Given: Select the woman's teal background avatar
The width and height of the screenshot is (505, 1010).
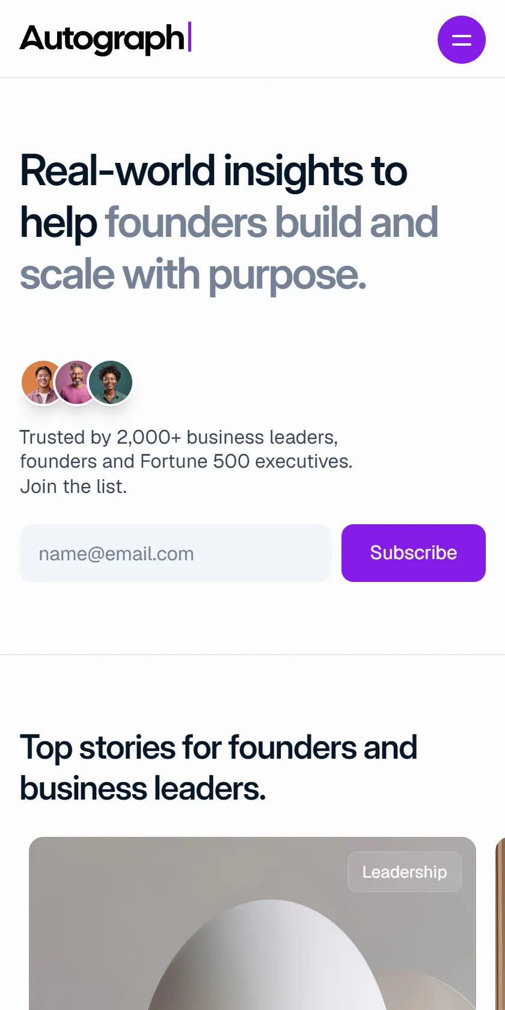Looking at the screenshot, I should point(110,382).
